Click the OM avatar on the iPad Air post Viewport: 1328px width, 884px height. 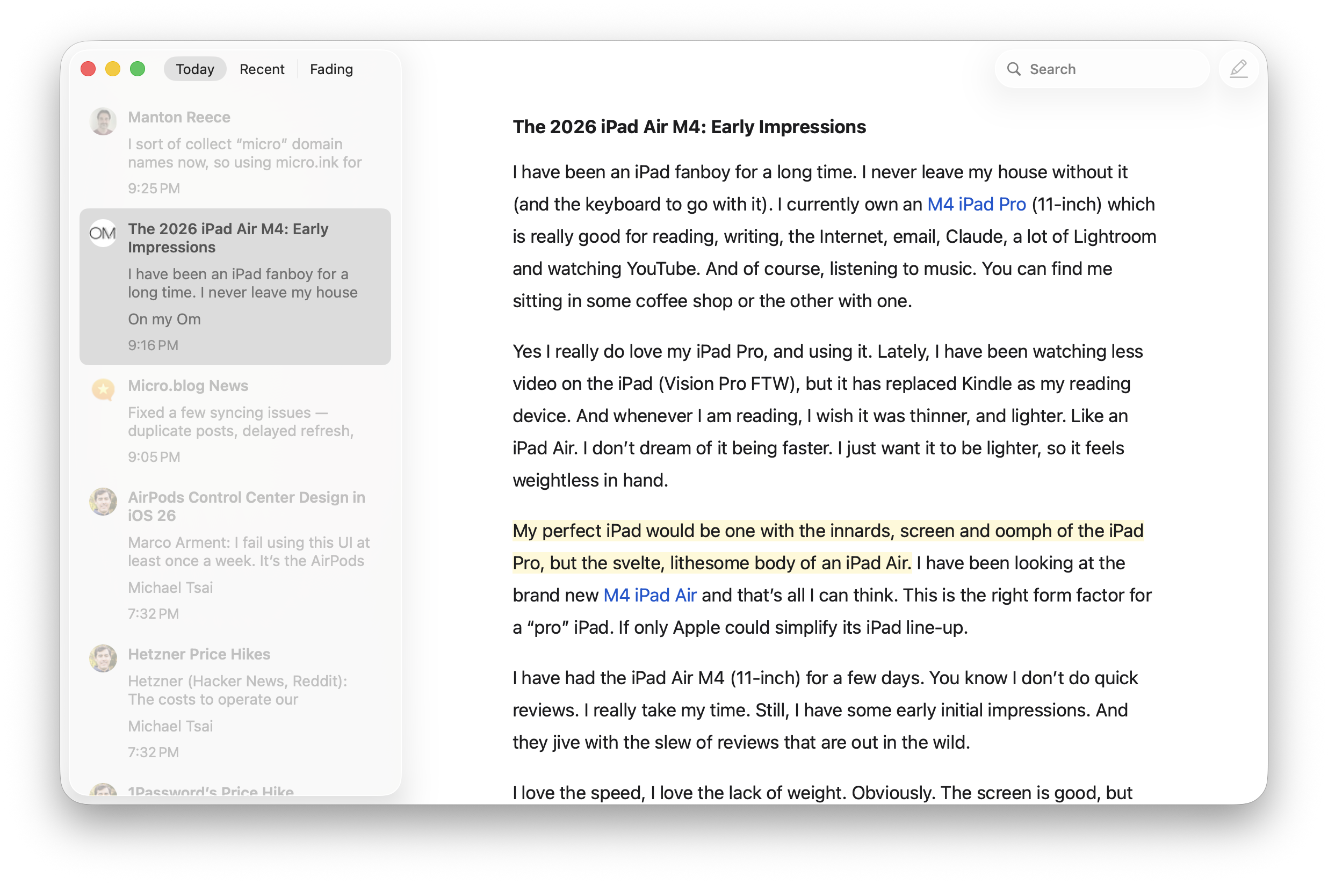(x=102, y=233)
